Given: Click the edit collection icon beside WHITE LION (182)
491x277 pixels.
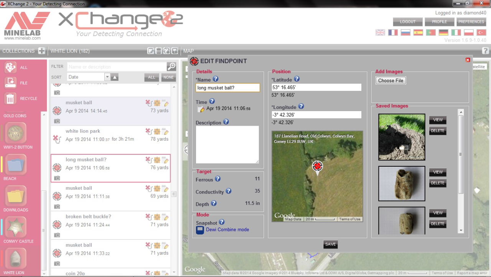Looking at the screenshot, I should pos(151,51).
